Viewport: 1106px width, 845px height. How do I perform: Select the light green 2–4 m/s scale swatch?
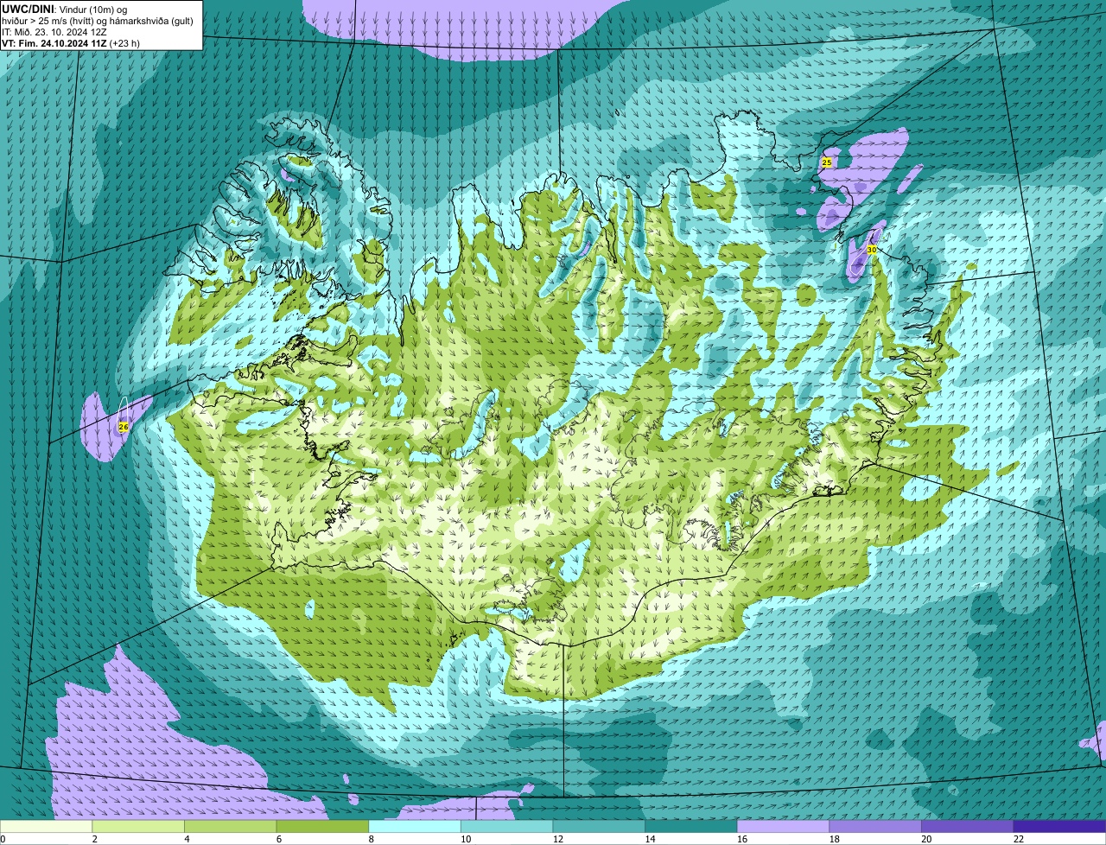pyautogui.click(x=138, y=826)
